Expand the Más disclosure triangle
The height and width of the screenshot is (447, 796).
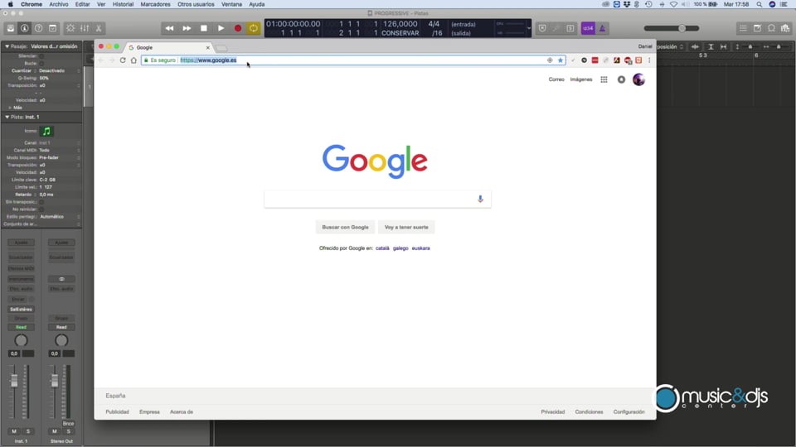point(10,108)
